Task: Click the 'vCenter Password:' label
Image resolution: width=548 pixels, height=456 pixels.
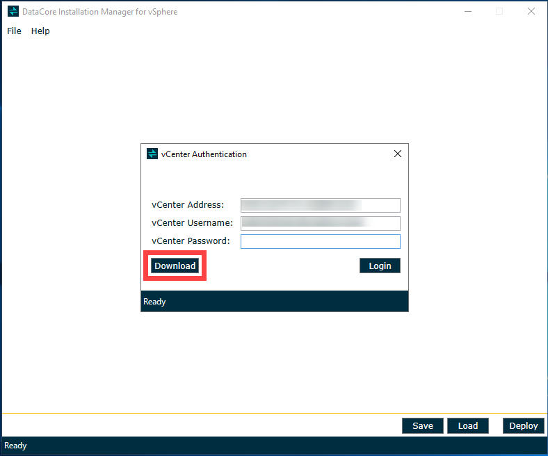Action: coord(191,241)
